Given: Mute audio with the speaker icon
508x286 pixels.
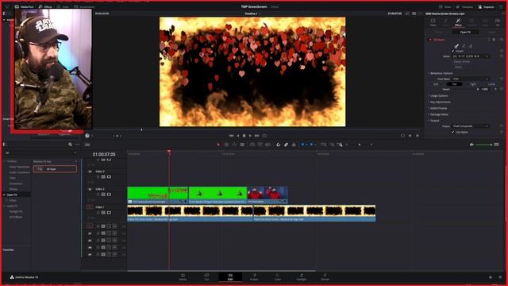Looking at the screenshot, I should [x=471, y=145].
